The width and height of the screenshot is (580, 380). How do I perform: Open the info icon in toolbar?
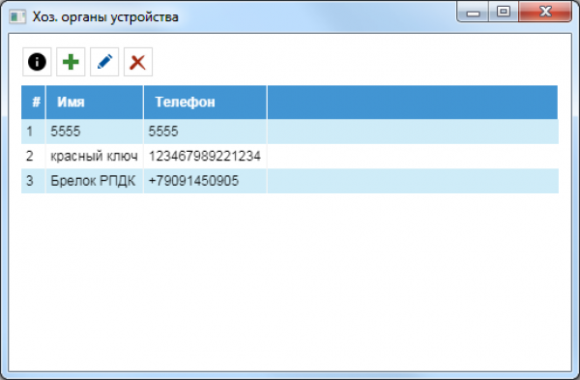tap(37, 62)
